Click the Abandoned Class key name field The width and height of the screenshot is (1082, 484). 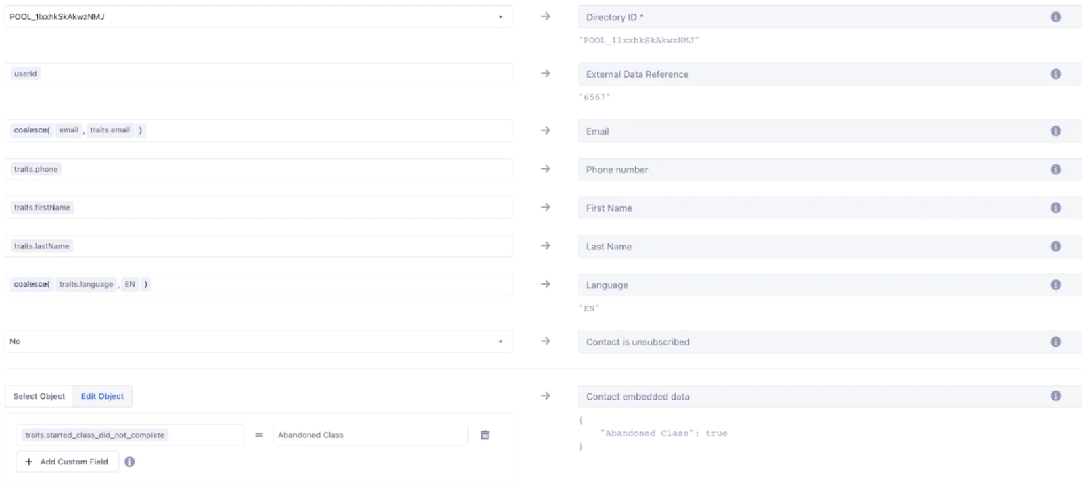[370, 435]
